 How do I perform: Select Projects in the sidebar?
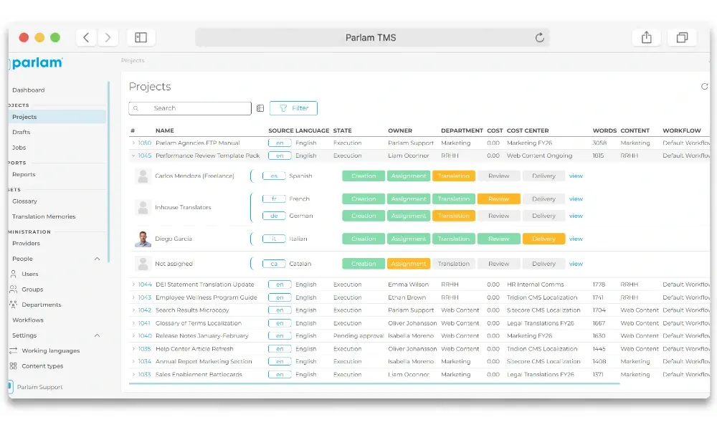(x=57, y=117)
